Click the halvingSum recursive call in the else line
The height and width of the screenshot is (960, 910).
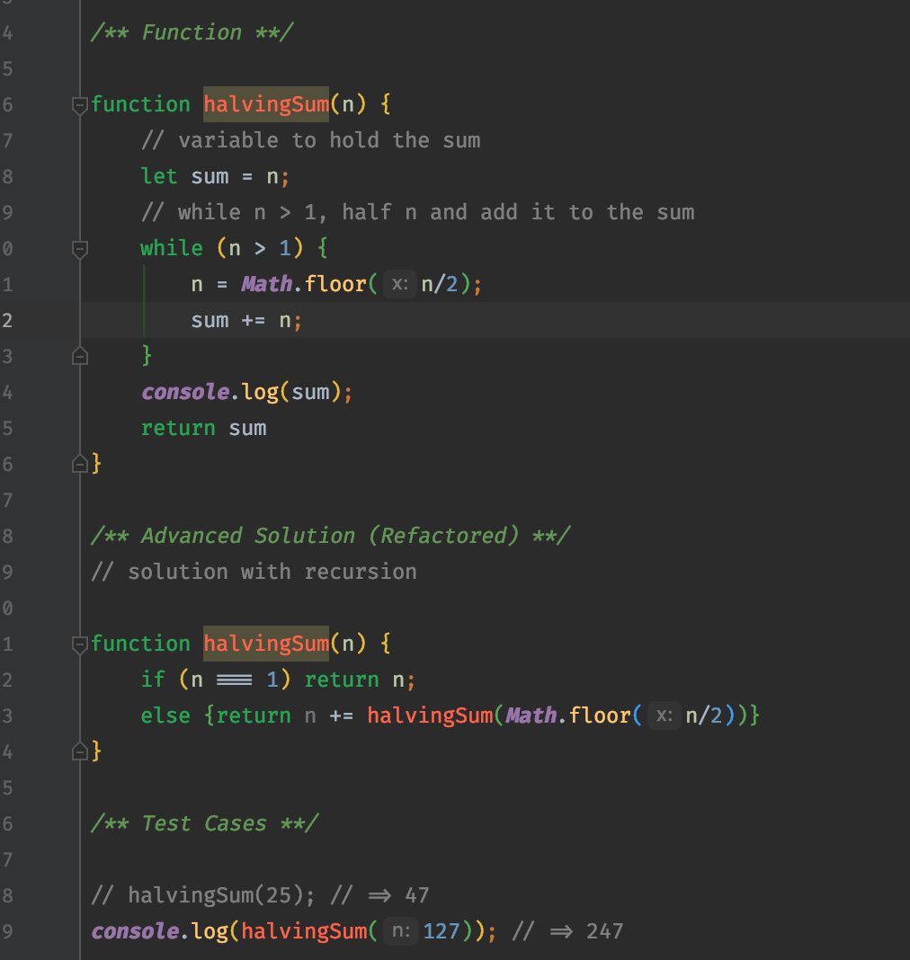coord(430,716)
